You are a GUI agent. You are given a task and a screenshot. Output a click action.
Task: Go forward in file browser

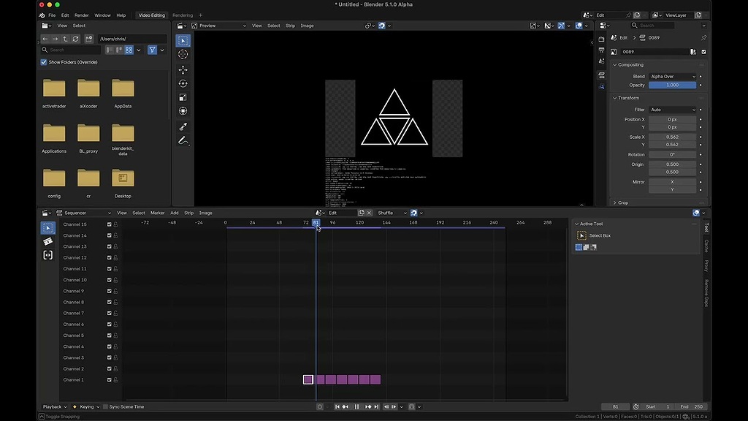(56, 39)
